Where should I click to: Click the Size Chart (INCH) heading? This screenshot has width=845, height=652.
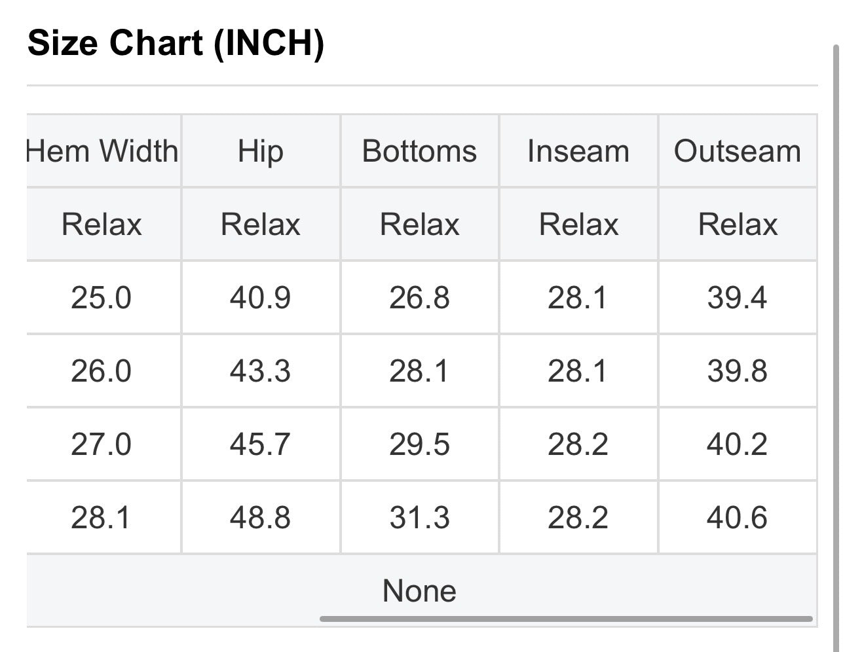click(x=176, y=43)
